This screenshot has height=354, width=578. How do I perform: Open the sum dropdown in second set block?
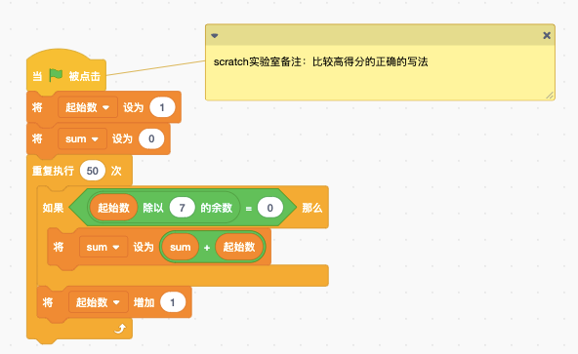coord(82,138)
